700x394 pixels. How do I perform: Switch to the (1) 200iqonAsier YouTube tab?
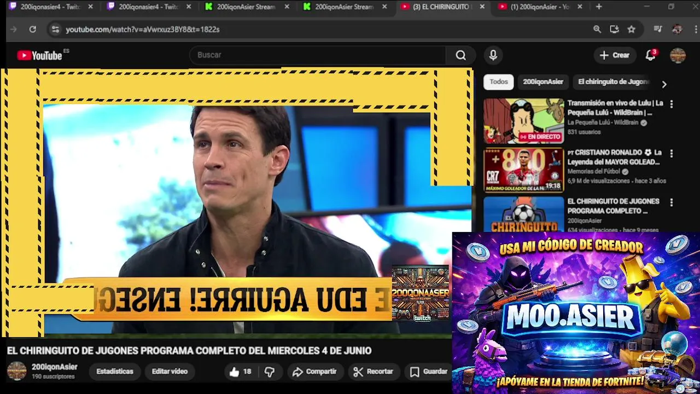(x=540, y=7)
